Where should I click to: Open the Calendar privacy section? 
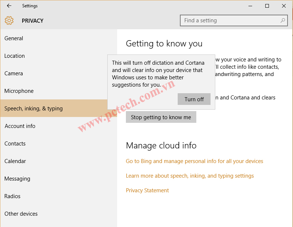[15, 161]
